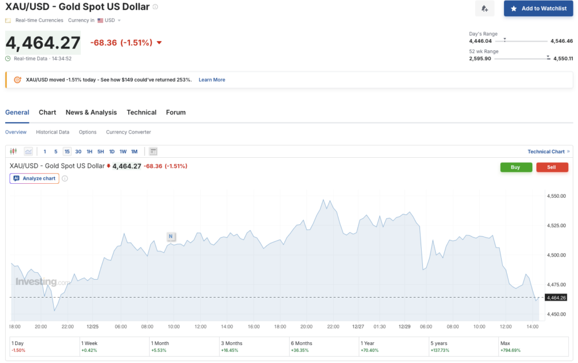Click the 1 Year +70.40% performance cell
This screenshot has height=363, width=578.
[393, 346]
